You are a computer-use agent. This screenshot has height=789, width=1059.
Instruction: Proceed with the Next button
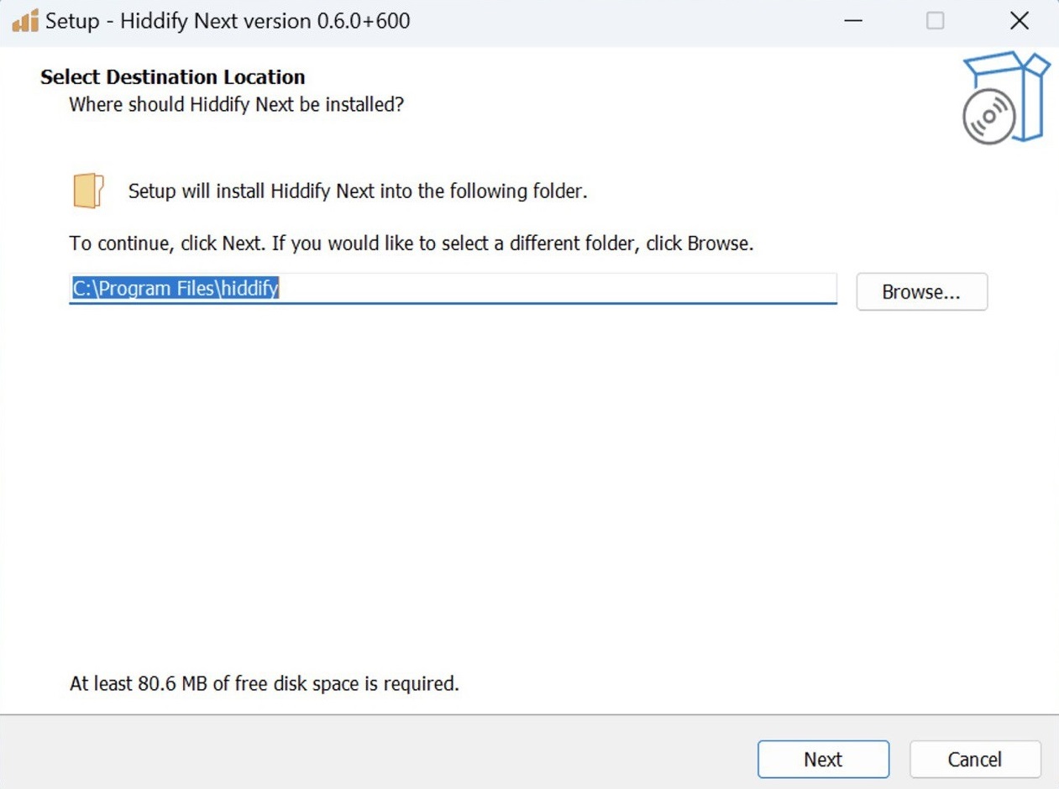pos(822,759)
